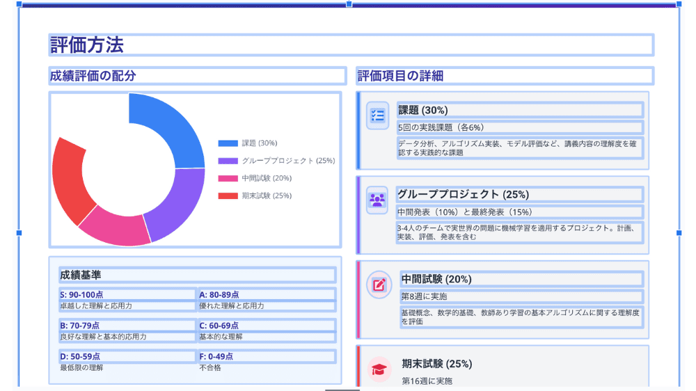Click the red 期末試験 (25%) legend swatch
Screen dimensions: 696x391
(x=228, y=195)
